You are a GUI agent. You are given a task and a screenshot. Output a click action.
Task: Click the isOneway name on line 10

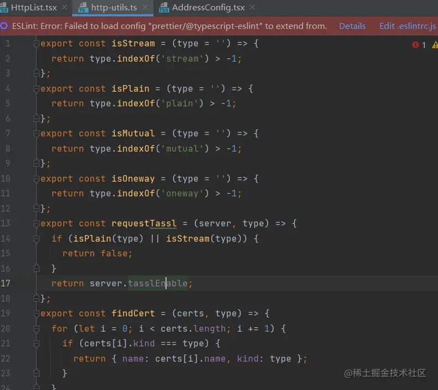[x=133, y=178]
